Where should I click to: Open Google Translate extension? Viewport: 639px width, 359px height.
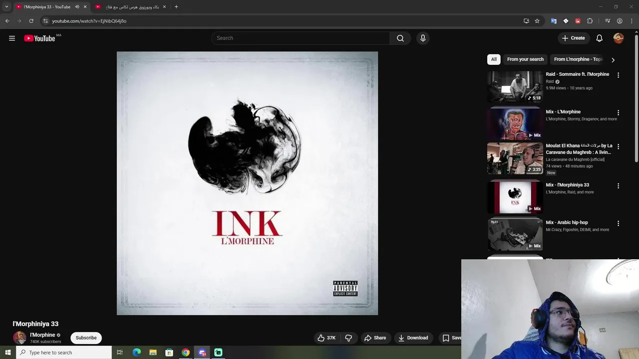[554, 21]
